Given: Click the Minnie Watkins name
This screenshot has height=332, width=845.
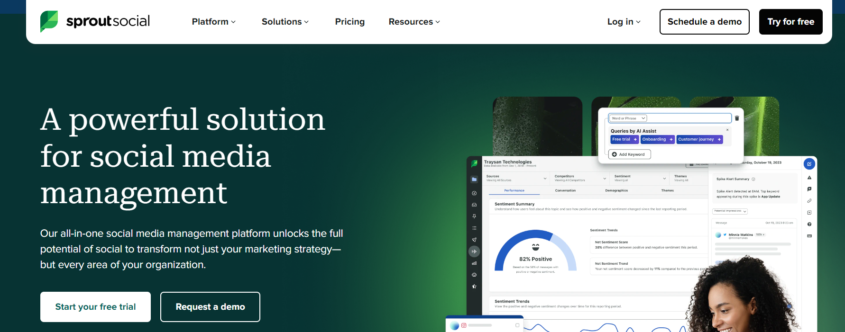Looking at the screenshot, I should [x=741, y=234].
